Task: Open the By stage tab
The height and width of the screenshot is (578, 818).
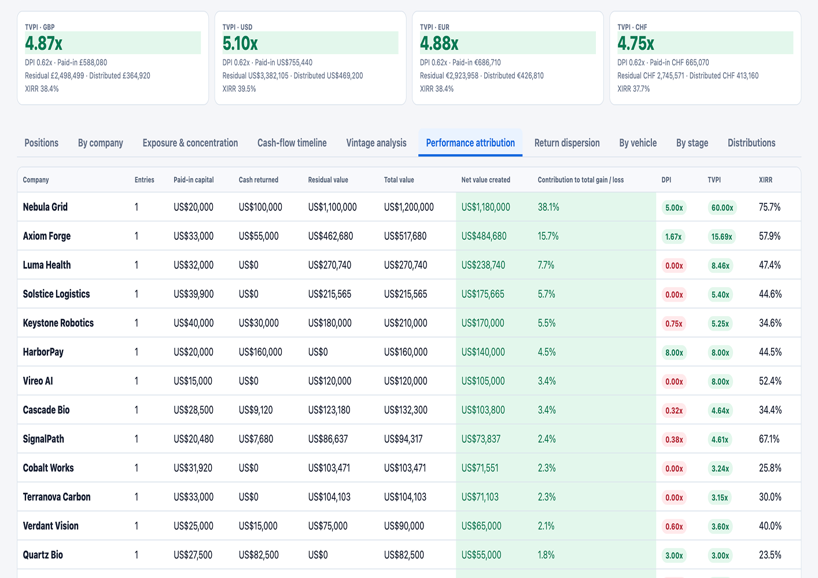Action: 692,143
